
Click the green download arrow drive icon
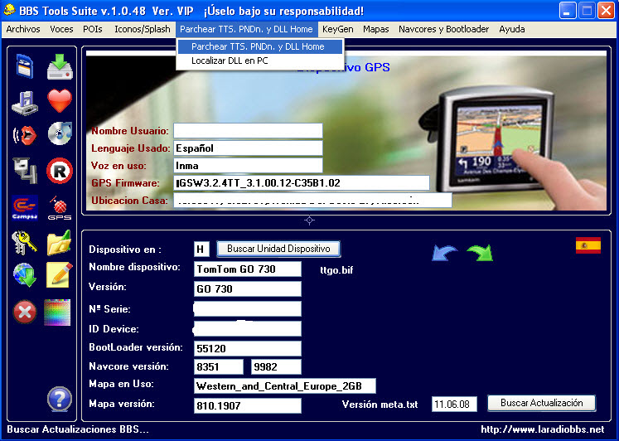(x=60, y=66)
